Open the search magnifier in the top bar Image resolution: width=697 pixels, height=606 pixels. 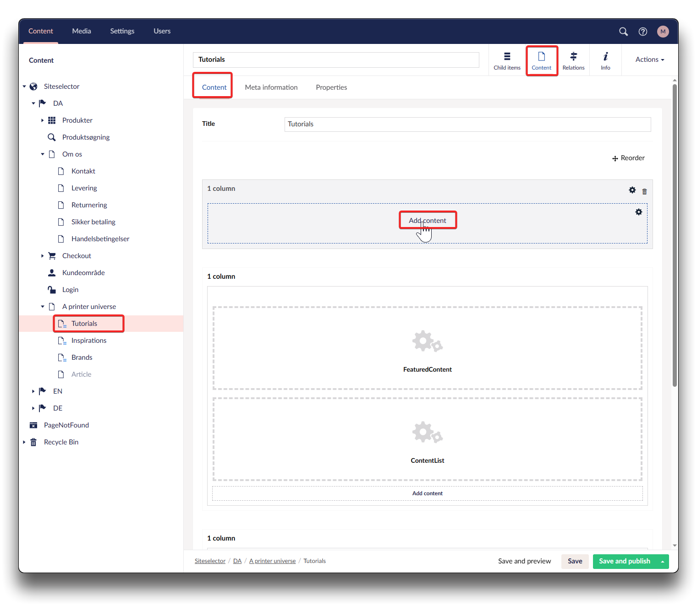(x=623, y=32)
